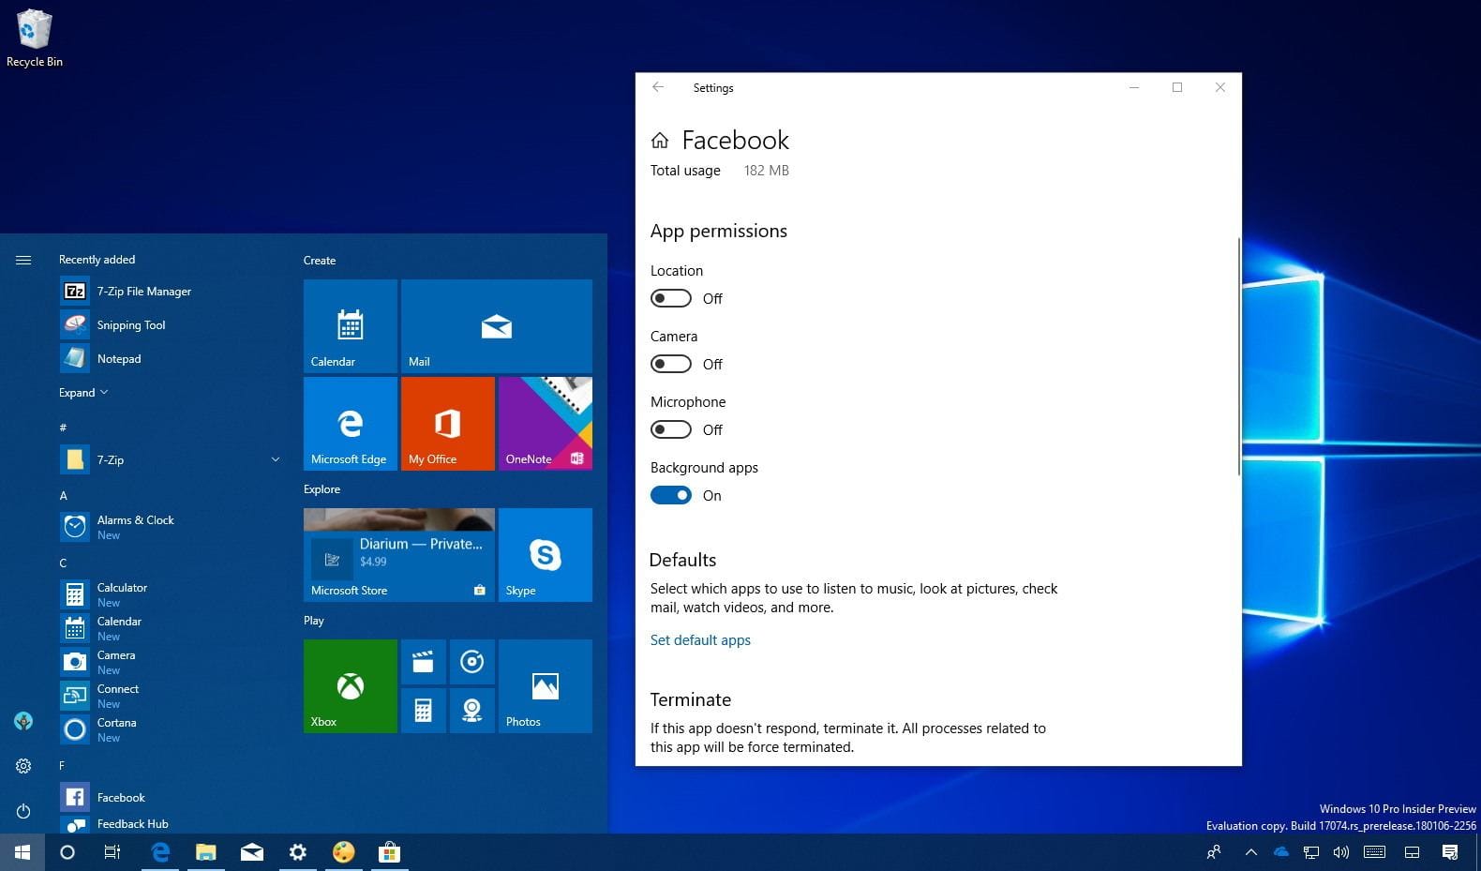Click the Power button in Start
This screenshot has height=871, width=1481.
23,811
